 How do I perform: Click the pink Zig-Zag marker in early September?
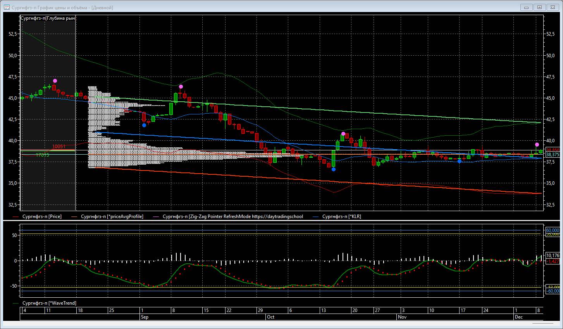coord(181,87)
